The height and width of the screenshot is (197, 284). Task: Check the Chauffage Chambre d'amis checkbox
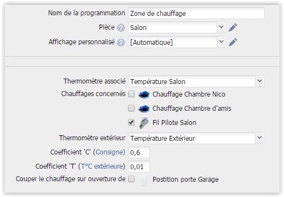coord(131,108)
